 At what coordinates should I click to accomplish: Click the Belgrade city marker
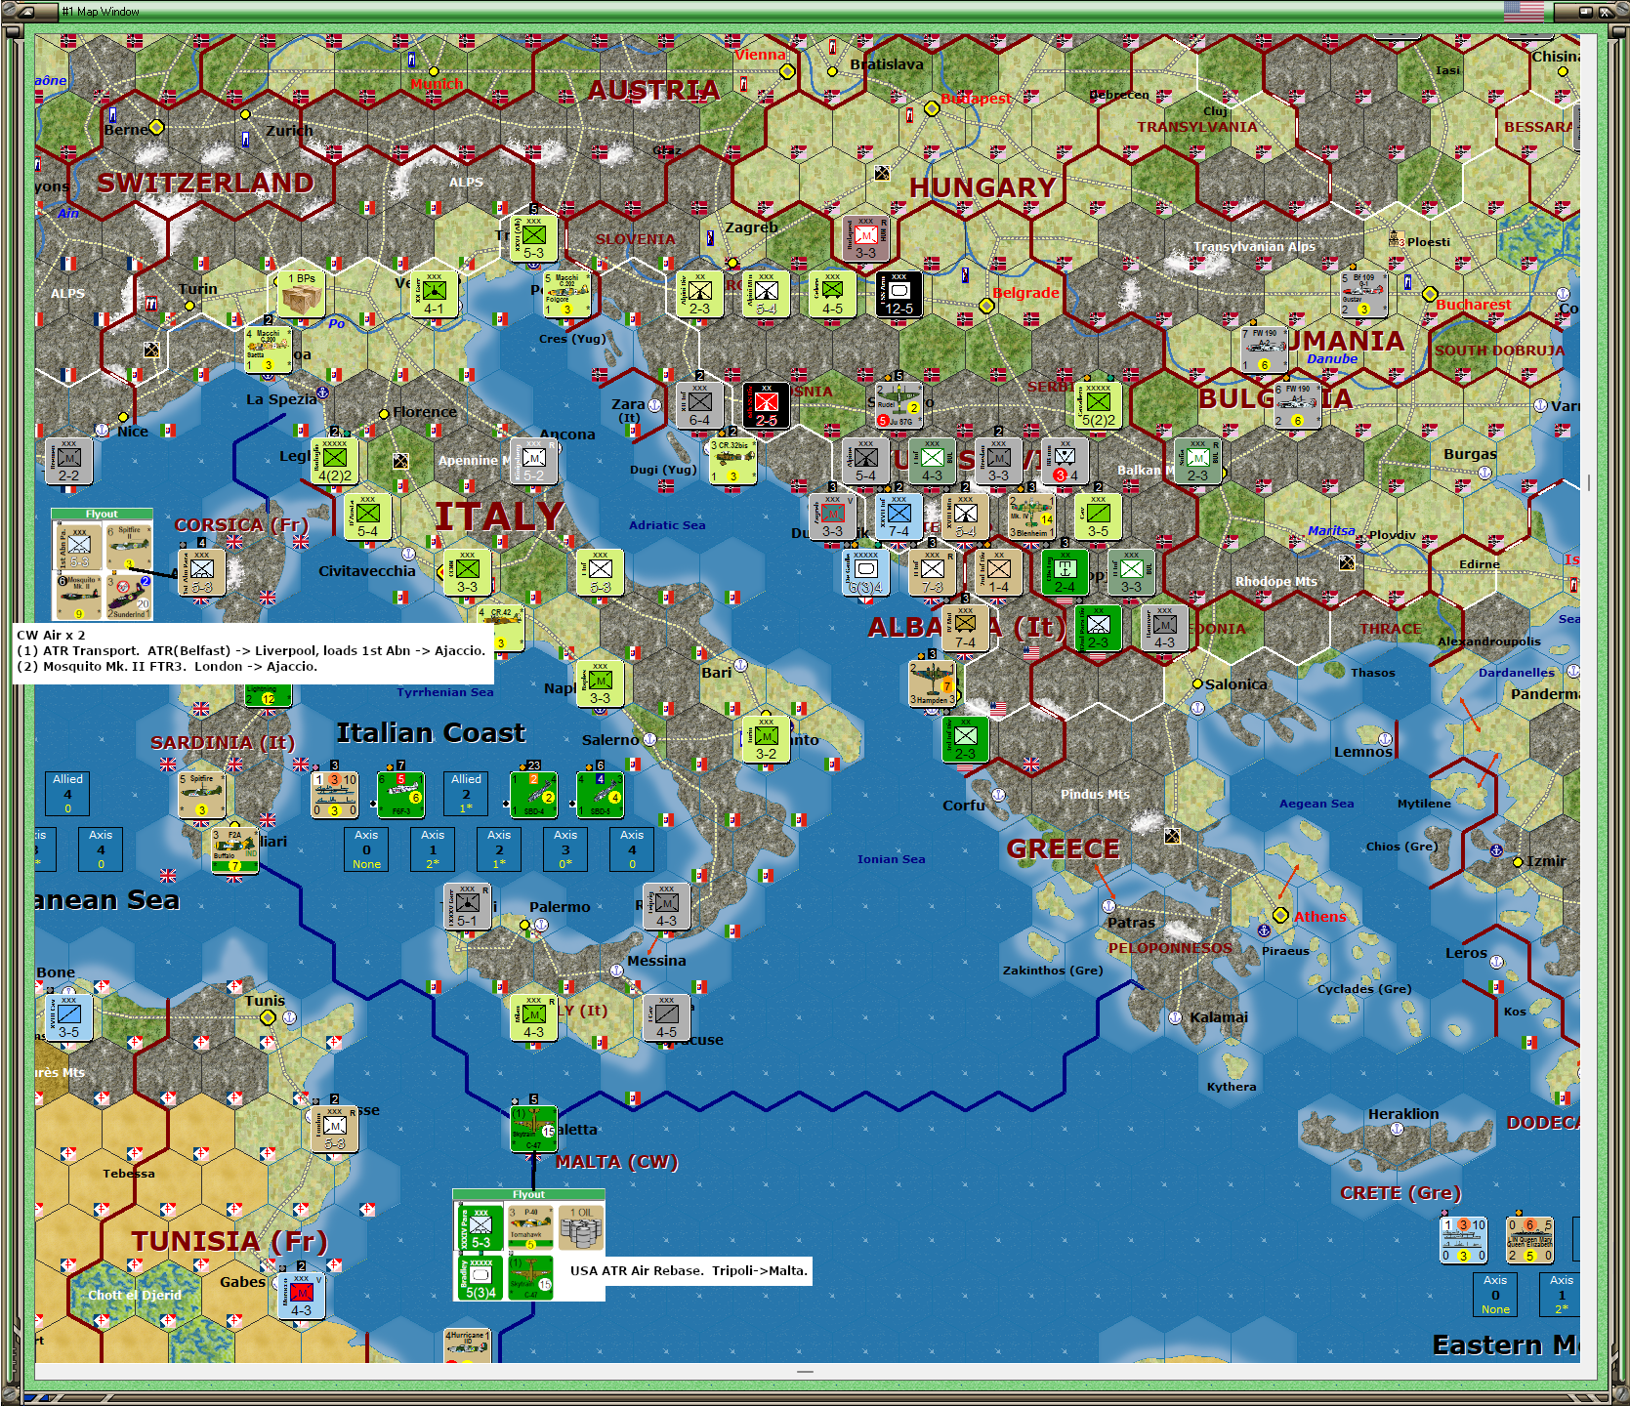pos(986,306)
